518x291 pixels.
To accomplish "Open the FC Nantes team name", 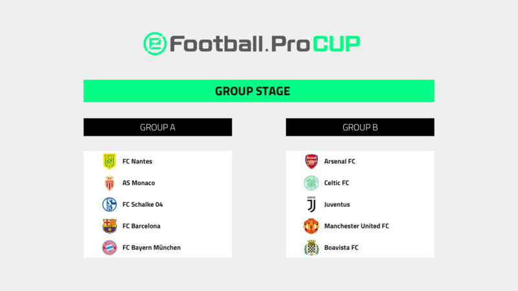I will [137, 162].
